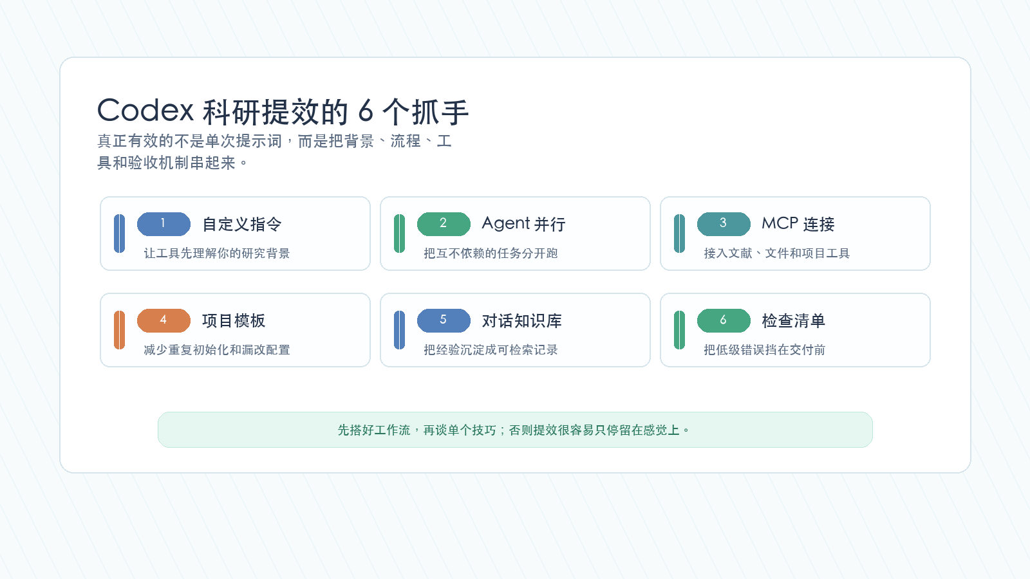Screen dimensions: 1030x579
Task: Select the 自定义指令 card title
Action: pos(242,224)
